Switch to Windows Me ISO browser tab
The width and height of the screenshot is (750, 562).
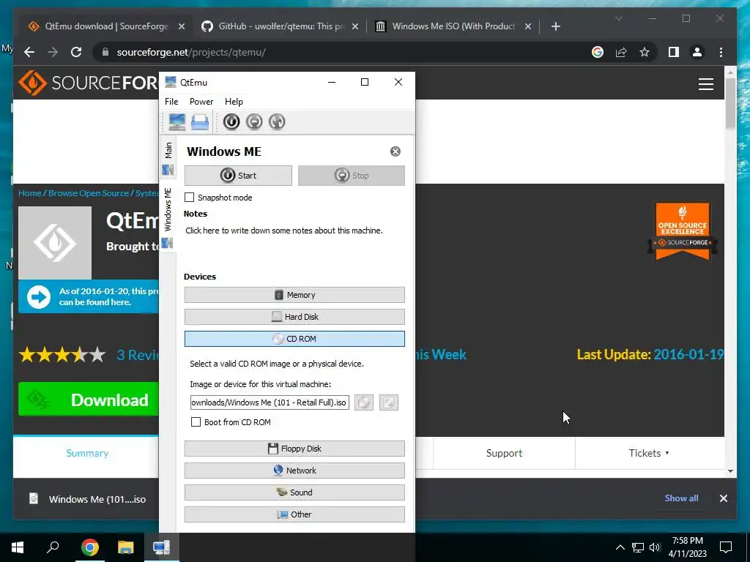point(453,26)
